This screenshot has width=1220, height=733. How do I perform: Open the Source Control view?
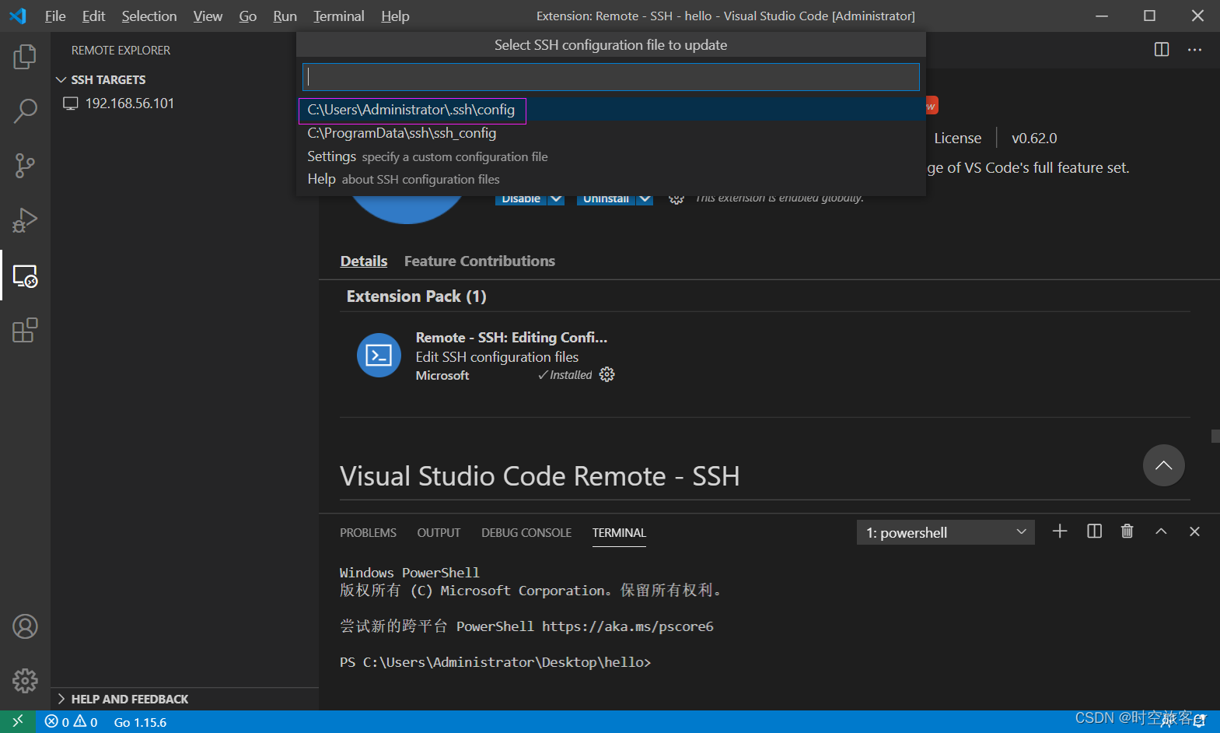tap(25, 166)
